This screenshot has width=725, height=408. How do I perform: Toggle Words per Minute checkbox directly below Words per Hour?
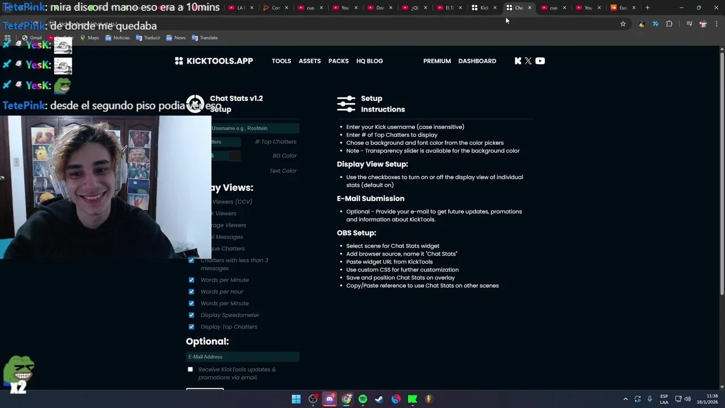tap(191, 303)
